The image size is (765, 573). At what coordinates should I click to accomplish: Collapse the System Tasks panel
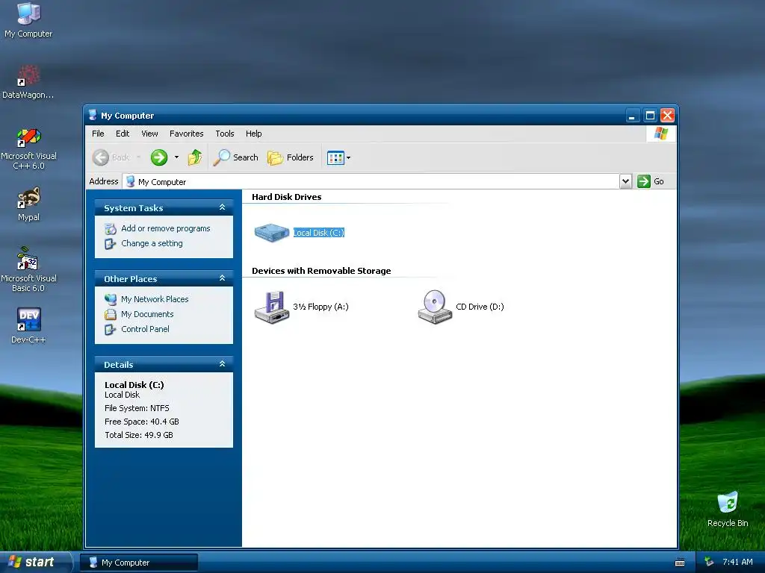click(222, 207)
